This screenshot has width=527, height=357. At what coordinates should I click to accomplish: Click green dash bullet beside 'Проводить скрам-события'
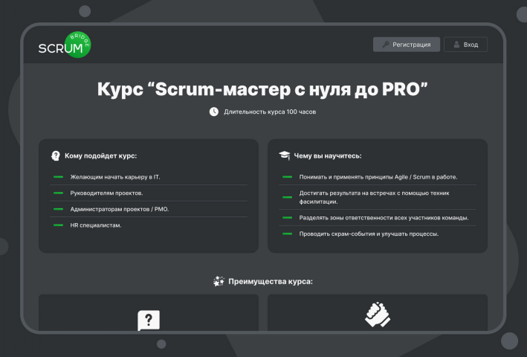pyautogui.click(x=288, y=234)
